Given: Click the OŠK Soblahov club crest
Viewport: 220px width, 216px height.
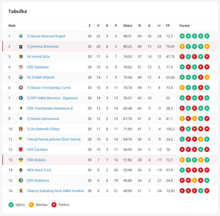Looking at the screenshot, I should pyautogui.click(x=21, y=67).
